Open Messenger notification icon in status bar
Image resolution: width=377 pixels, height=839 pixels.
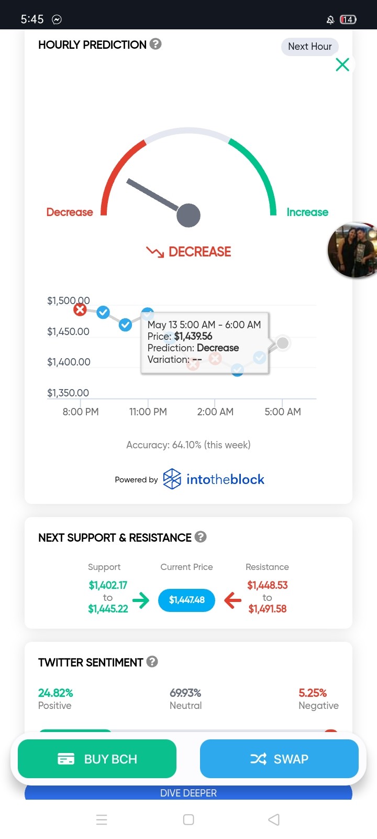[57, 19]
